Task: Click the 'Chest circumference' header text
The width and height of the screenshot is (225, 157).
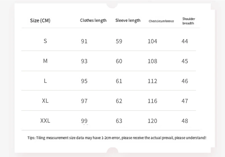Action: click(x=161, y=21)
